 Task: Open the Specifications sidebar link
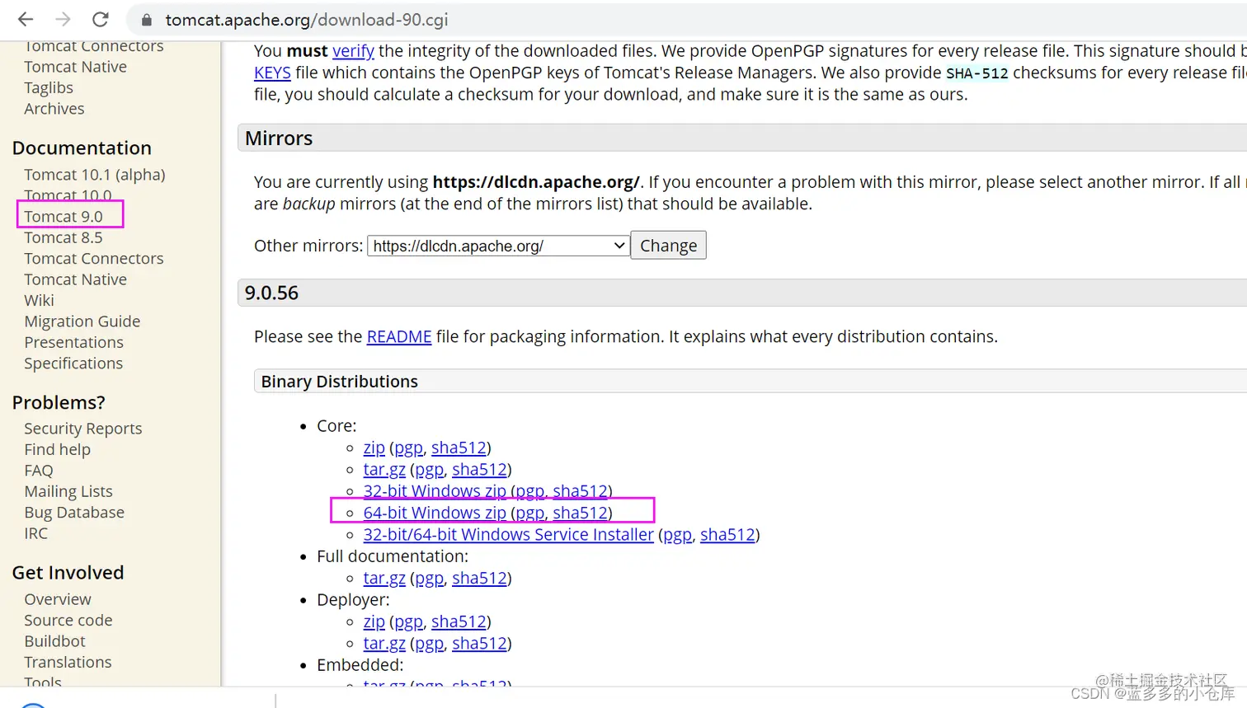[73, 363]
